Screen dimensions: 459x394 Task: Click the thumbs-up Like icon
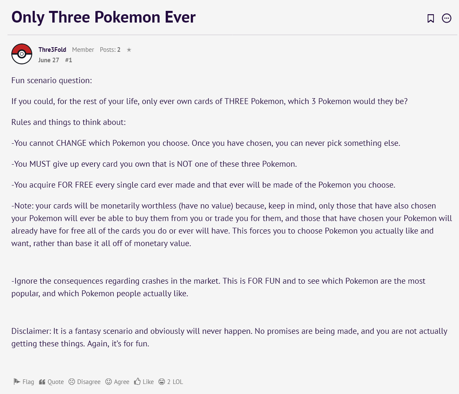click(138, 381)
